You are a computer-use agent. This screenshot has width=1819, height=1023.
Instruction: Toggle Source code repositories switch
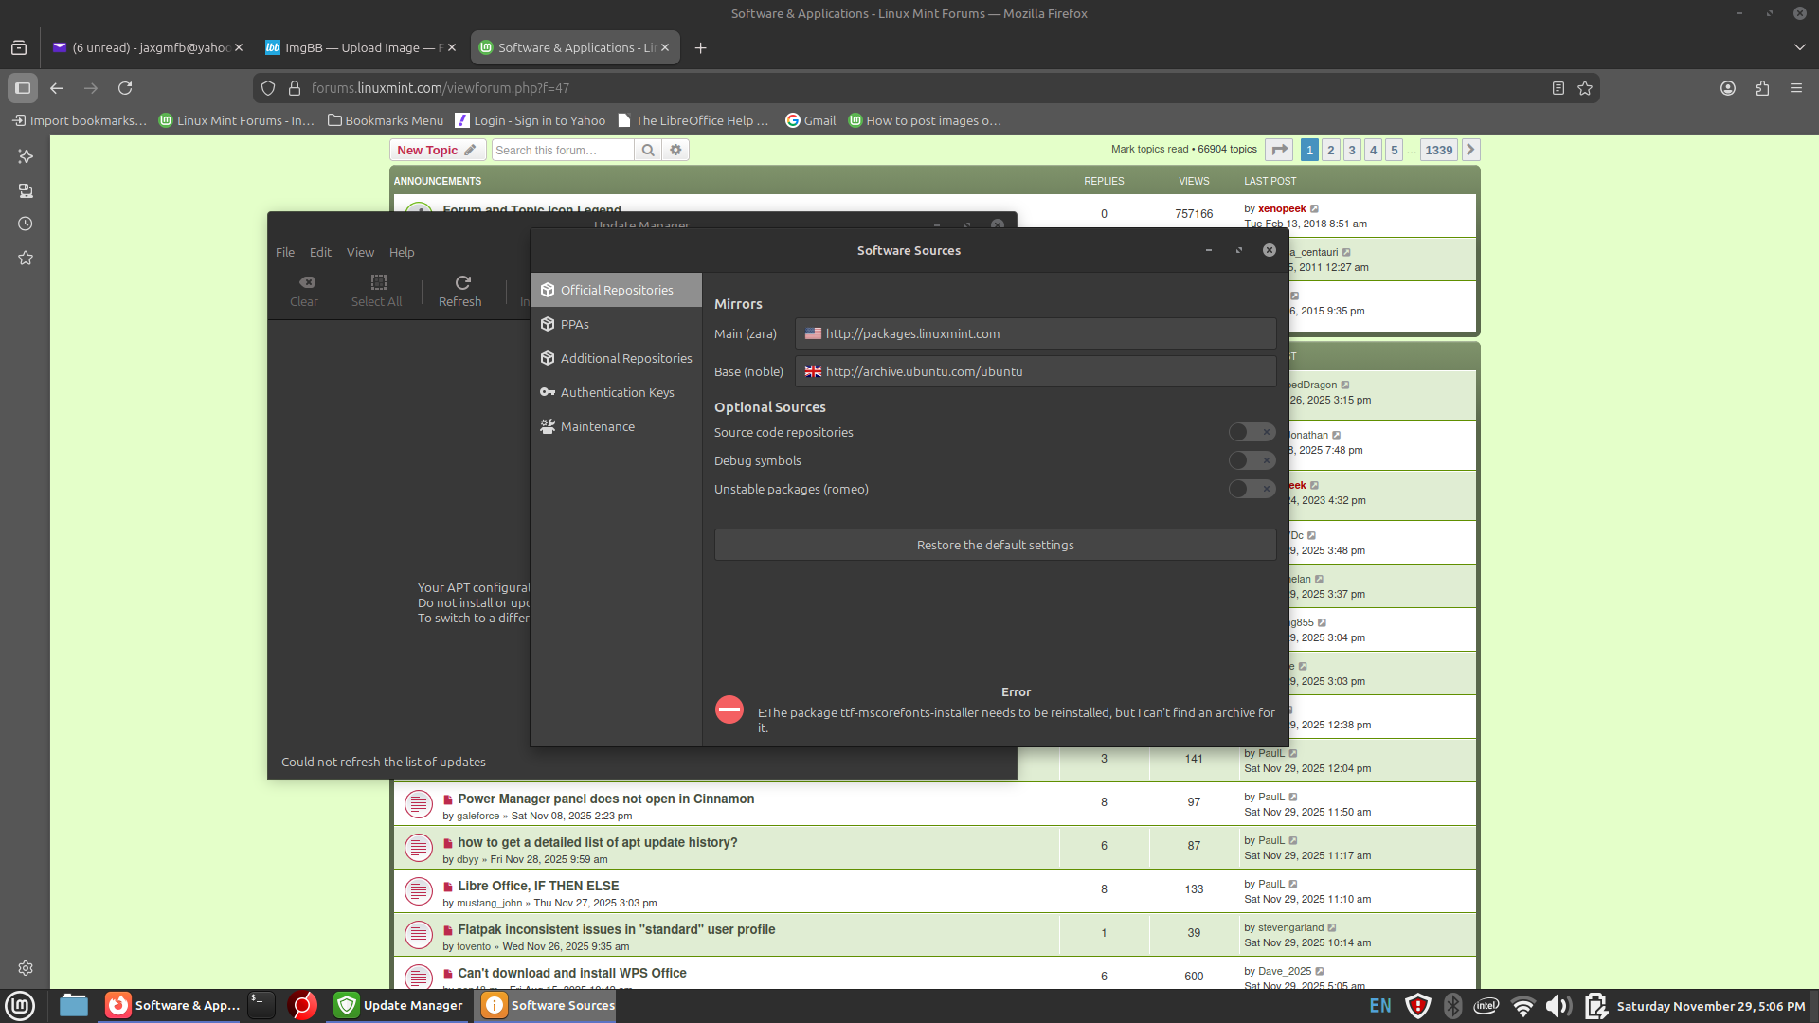(x=1252, y=432)
